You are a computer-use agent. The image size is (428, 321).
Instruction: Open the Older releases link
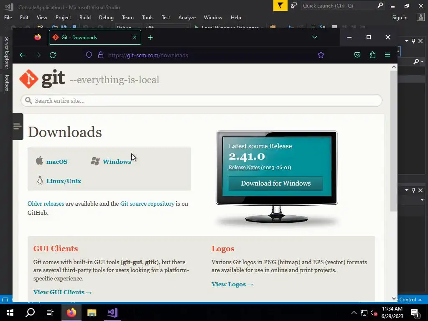[x=46, y=204]
